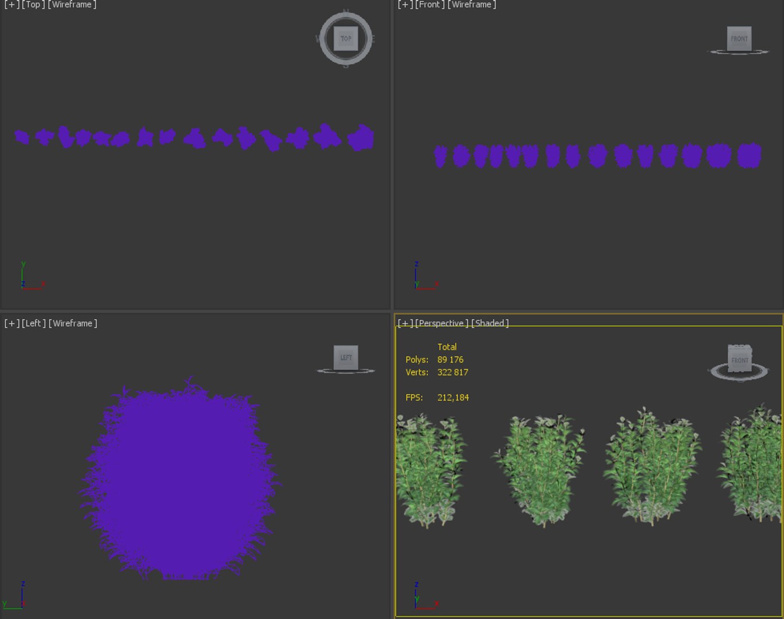
Task: Open the [+] menu in Front viewport
Action: [405, 5]
